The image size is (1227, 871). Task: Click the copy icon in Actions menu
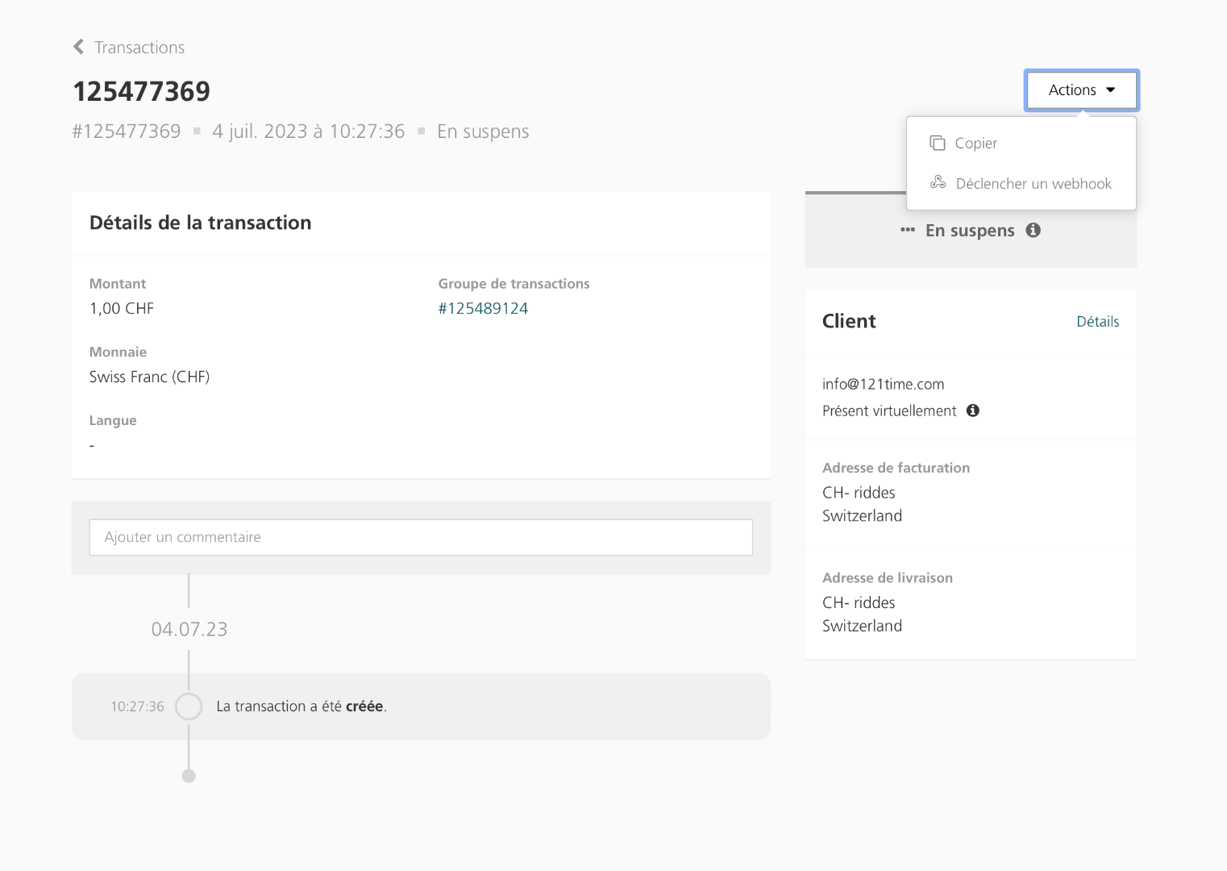pyautogui.click(x=937, y=143)
